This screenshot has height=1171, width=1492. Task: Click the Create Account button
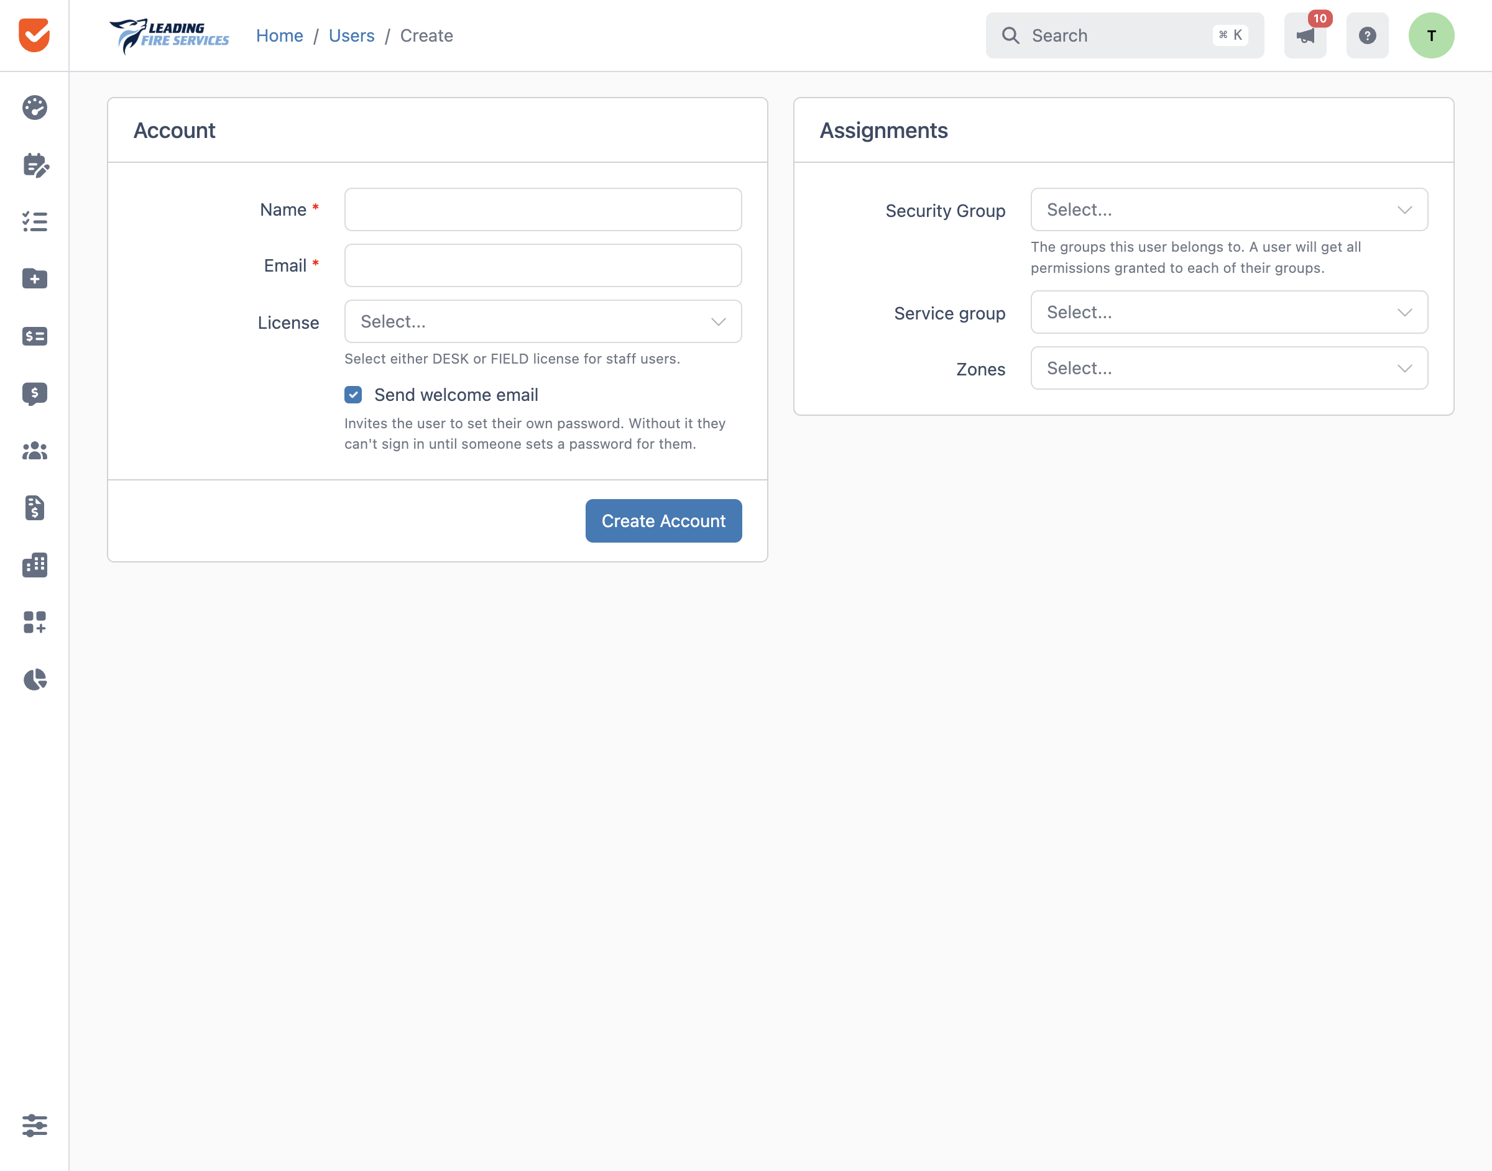(x=664, y=521)
